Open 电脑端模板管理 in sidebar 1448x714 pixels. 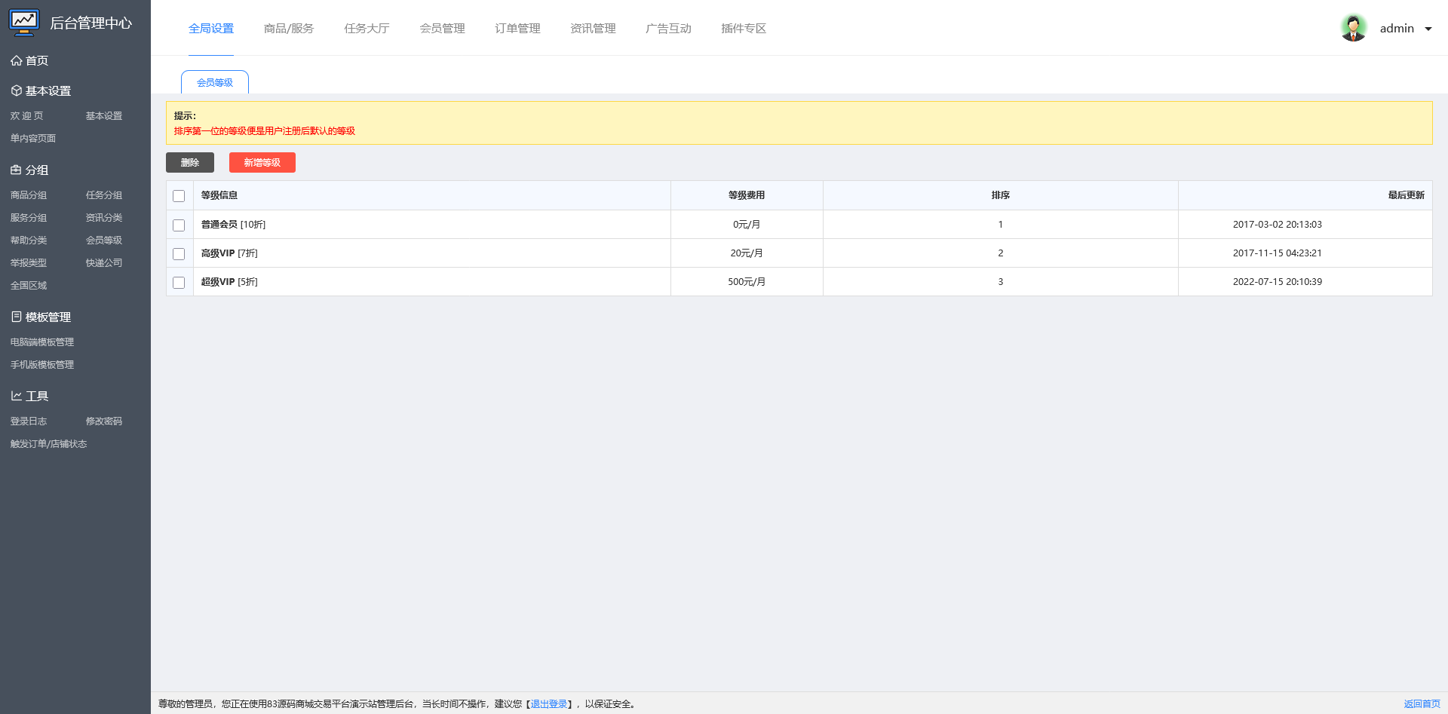[42, 342]
